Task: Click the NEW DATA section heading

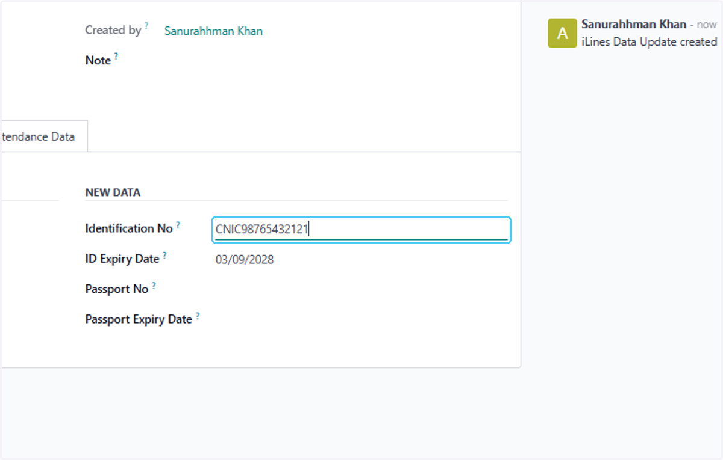Action: [113, 192]
